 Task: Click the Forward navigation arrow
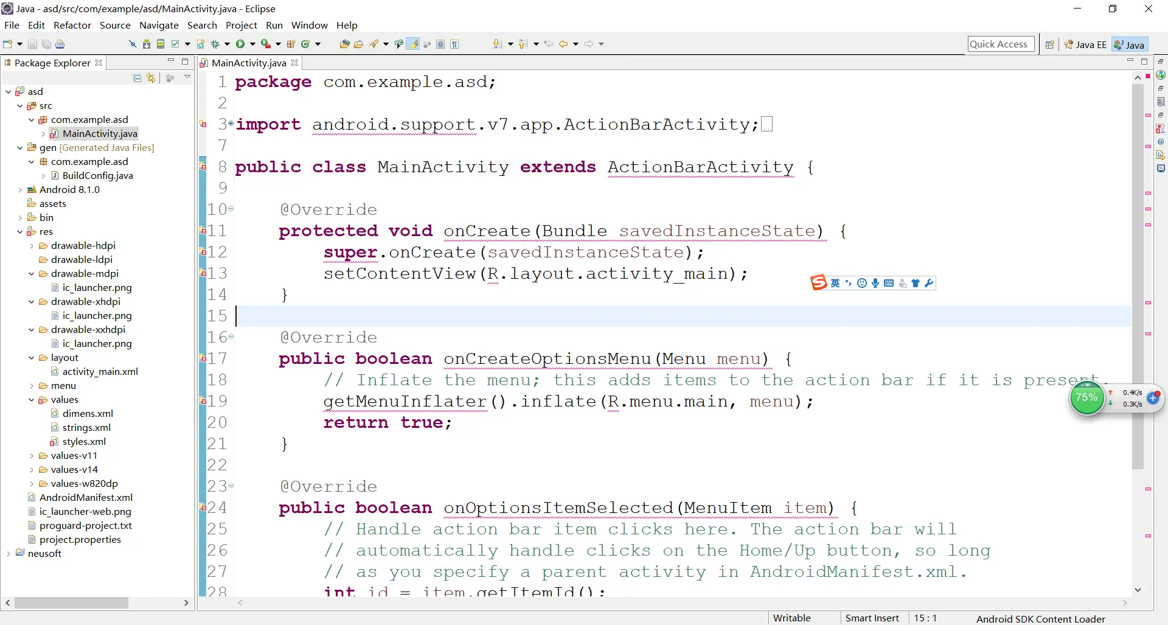588,44
